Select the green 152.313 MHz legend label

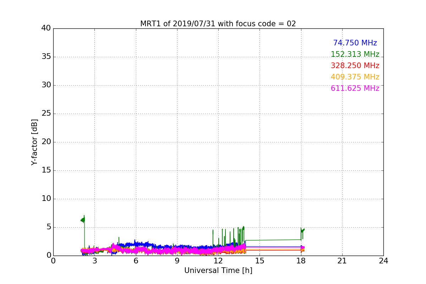click(355, 54)
